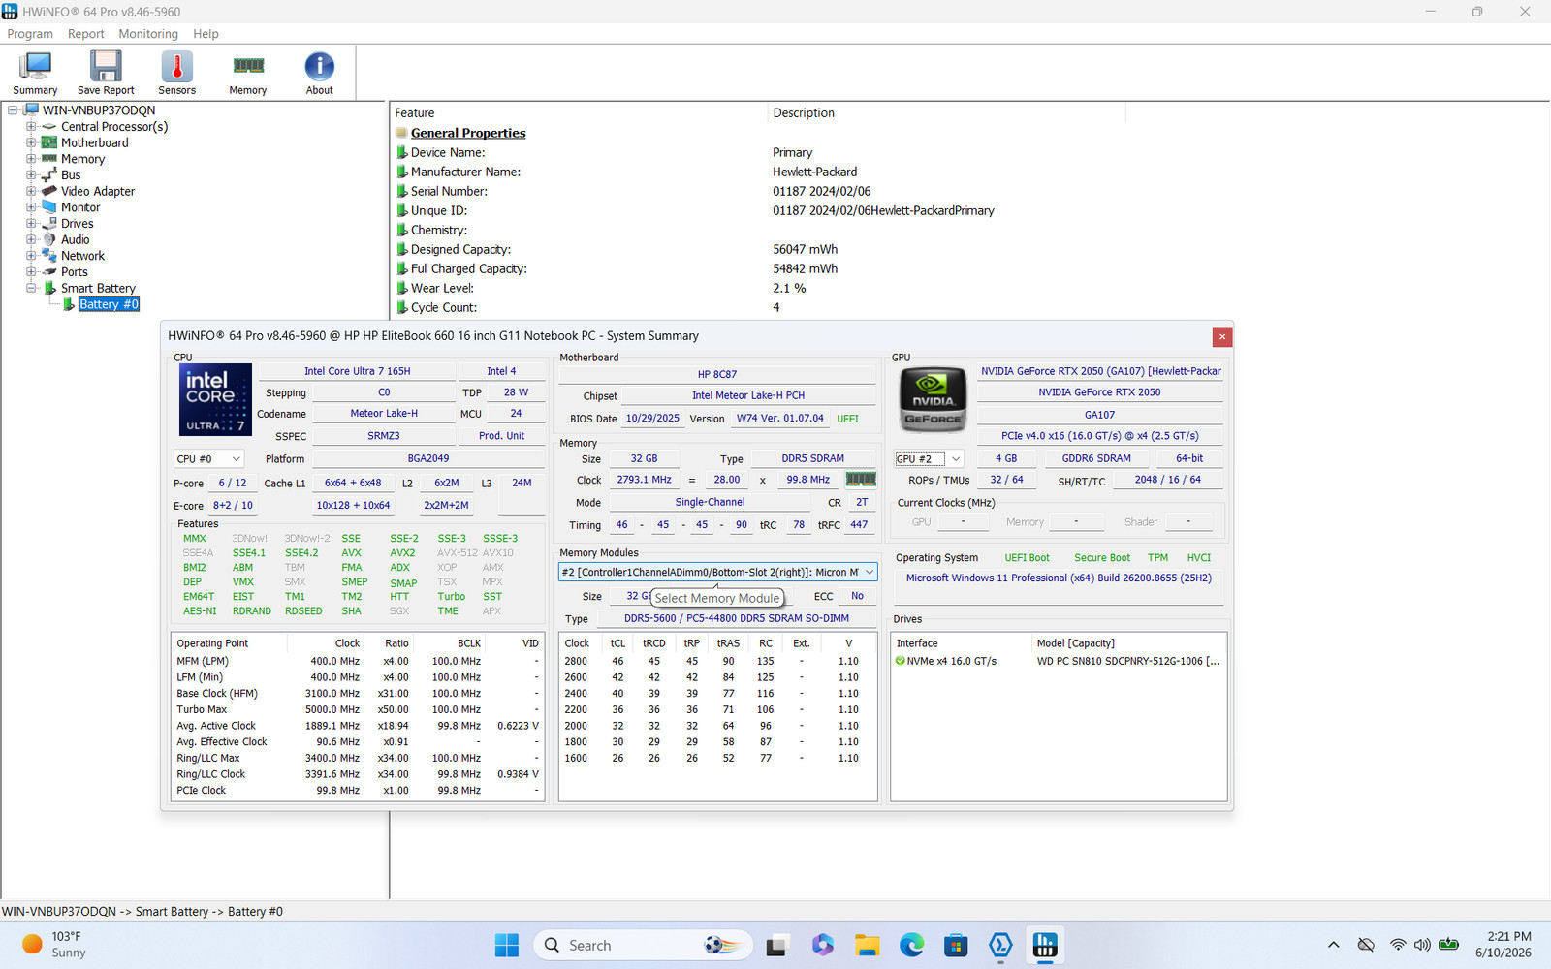The image size is (1551, 969).
Task: Collapse the WIN-VNBUP37ODQN root node
Action: (x=14, y=110)
